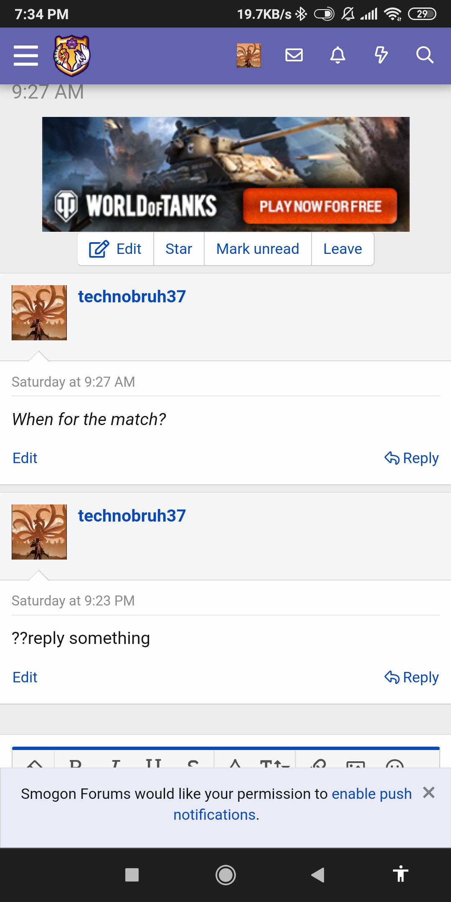Image resolution: width=451 pixels, height=902 pixels.
Task: Tap the Android home button
Action: [x=225, y=875]
